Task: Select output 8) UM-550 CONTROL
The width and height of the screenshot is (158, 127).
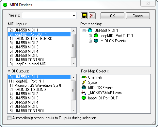Action: [x=39, y=111]
